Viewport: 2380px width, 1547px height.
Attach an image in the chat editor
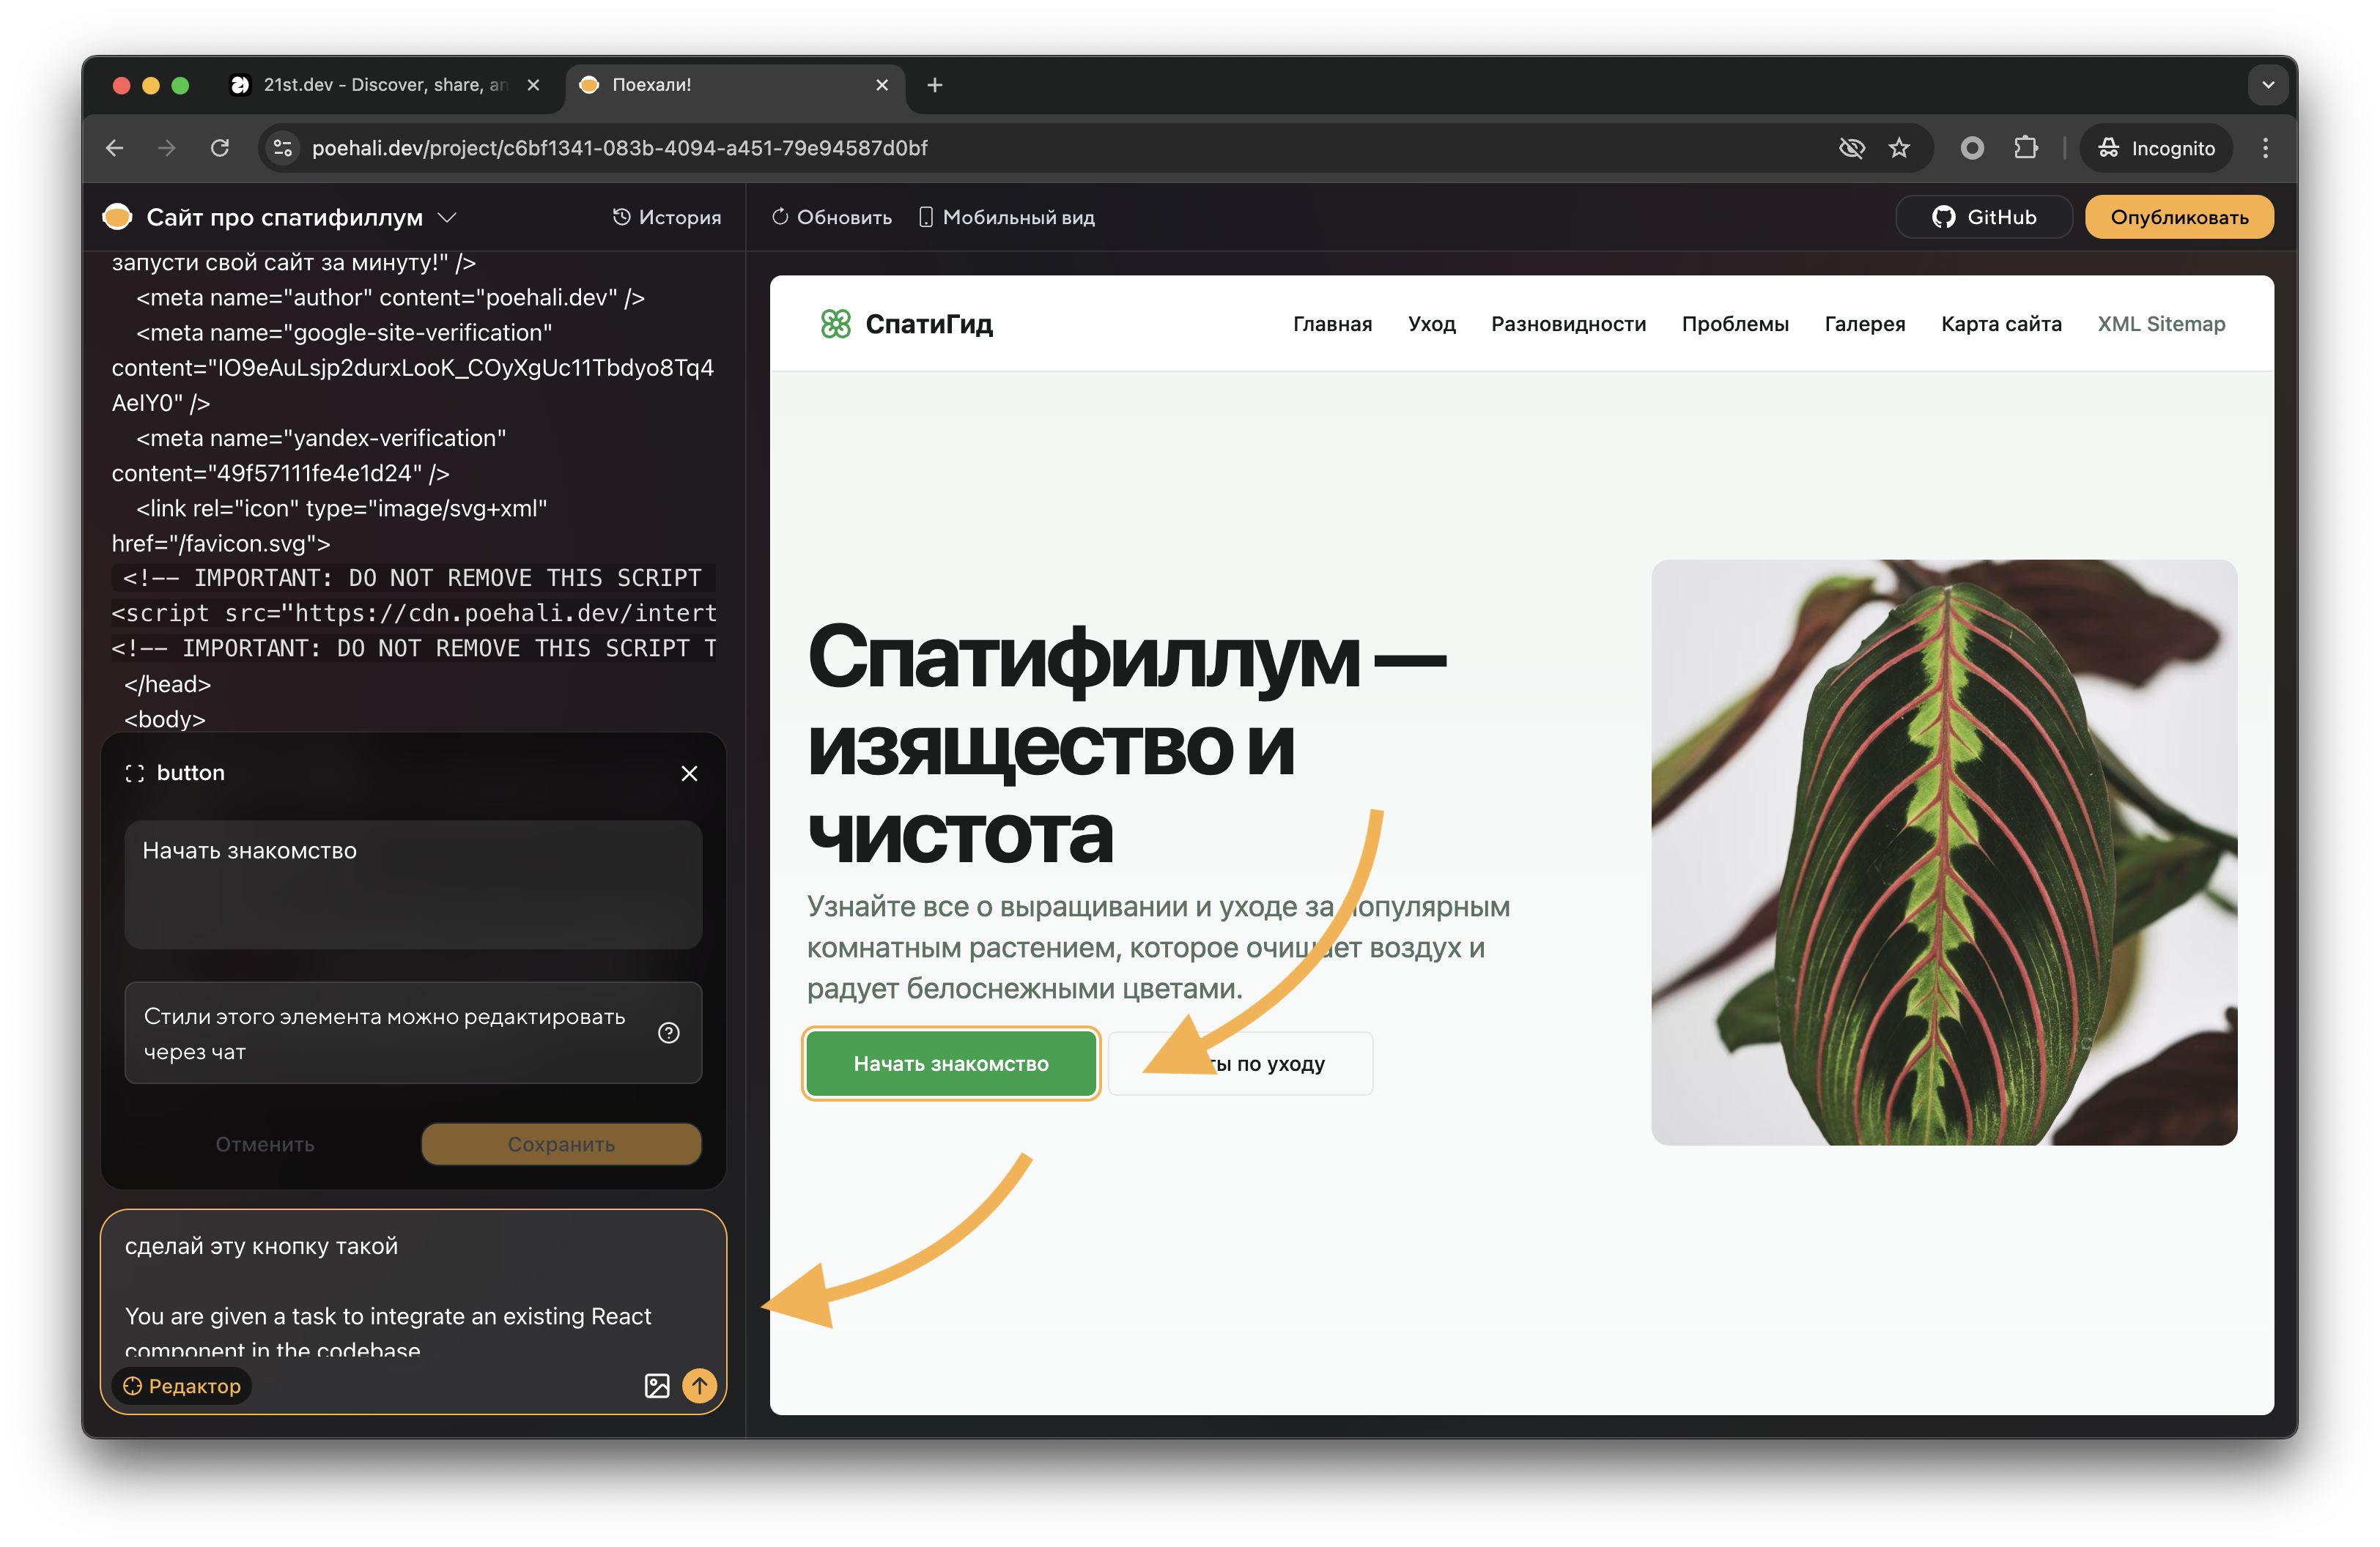(x=657, y=1385)
